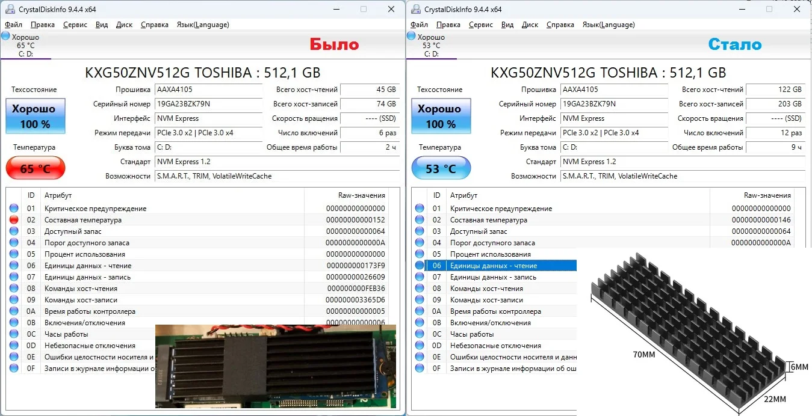Click status icon of 0F Записи в журнале, right window

pyautogui.click(x=420, y=369)
